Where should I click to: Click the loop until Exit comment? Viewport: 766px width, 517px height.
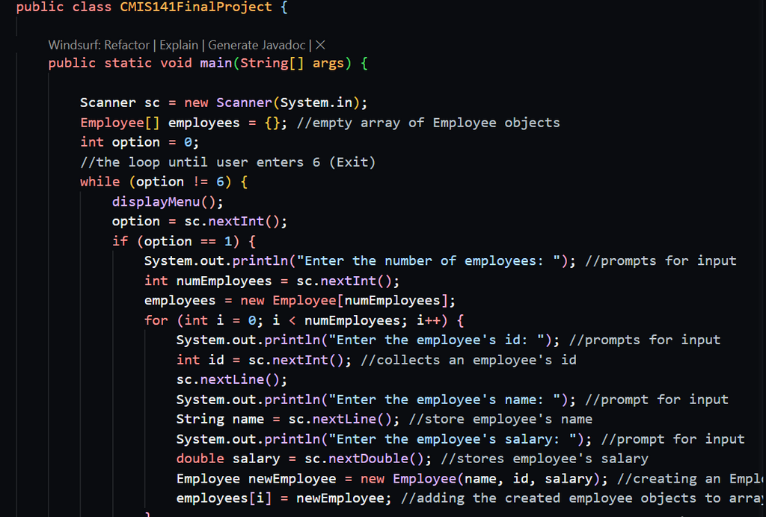[x=227, y=162]
